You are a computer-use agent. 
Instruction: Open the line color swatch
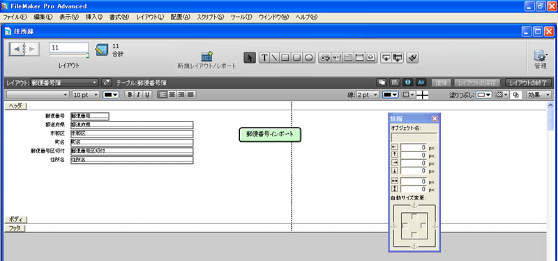pyautogui.click(x=390, y=95)
